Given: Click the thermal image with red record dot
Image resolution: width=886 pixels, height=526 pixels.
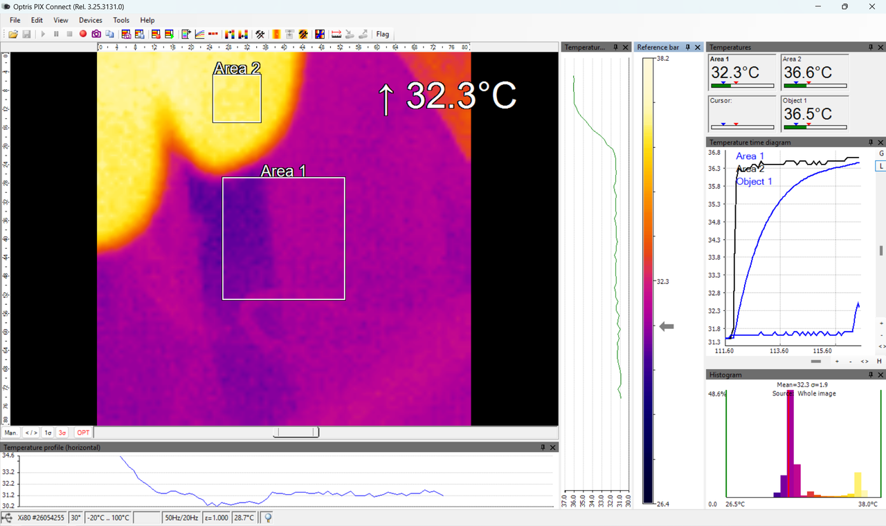Looking at the screenshot, I should [x=156, y=34].
